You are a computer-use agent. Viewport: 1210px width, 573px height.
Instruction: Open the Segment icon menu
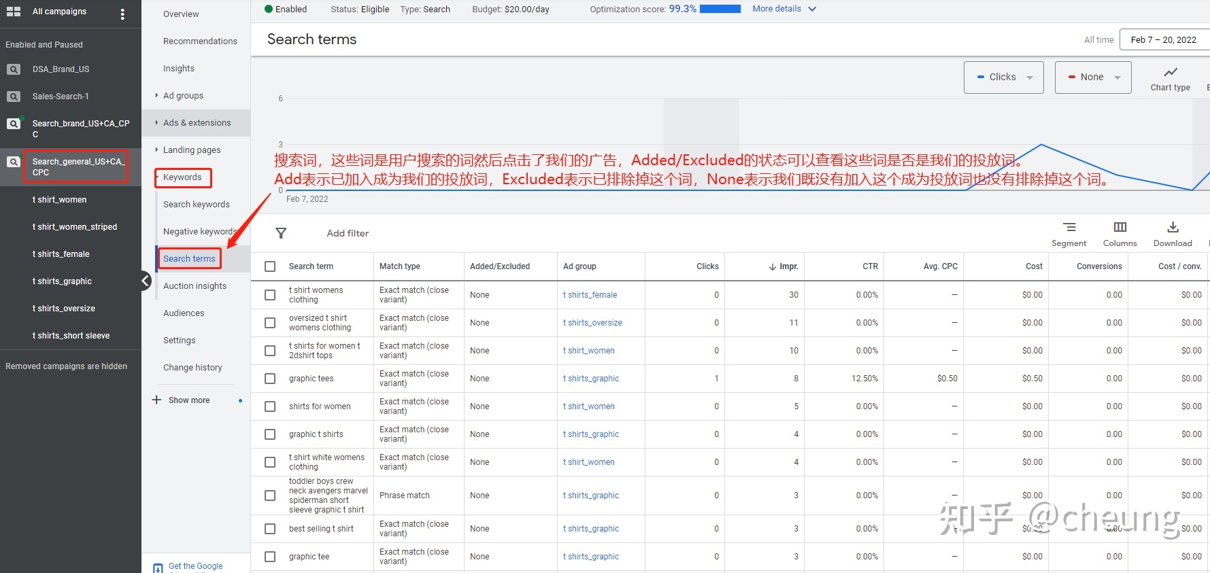coord(1069,228)
